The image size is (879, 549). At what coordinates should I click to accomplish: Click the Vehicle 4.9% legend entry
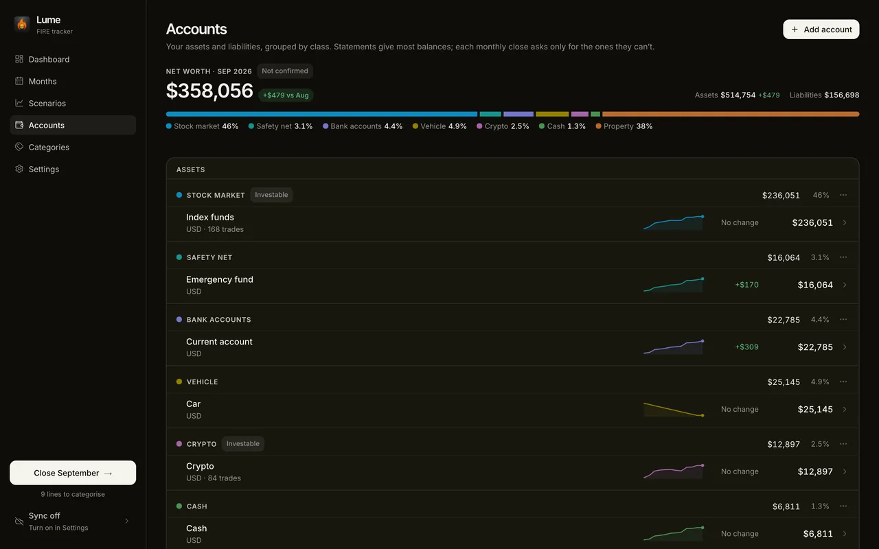tap(439, 126)
